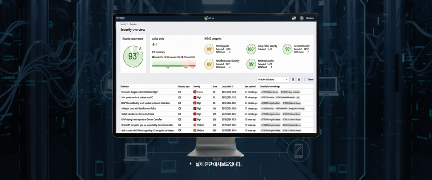Click the domain triangle icon in header center
Image resolution: width=432 pixels, height=180 pixels.
pos(206,18)
